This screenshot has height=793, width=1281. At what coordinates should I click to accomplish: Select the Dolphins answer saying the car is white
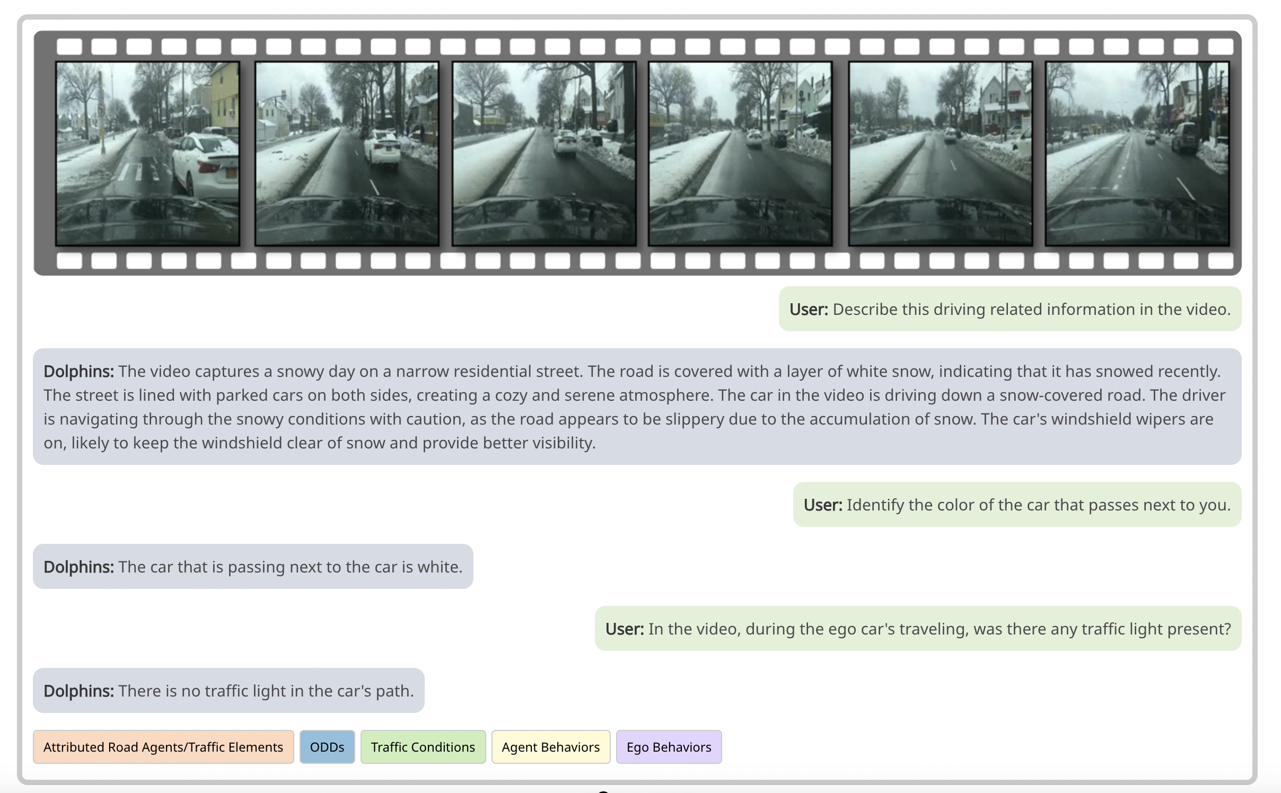[x=253, y=567]
